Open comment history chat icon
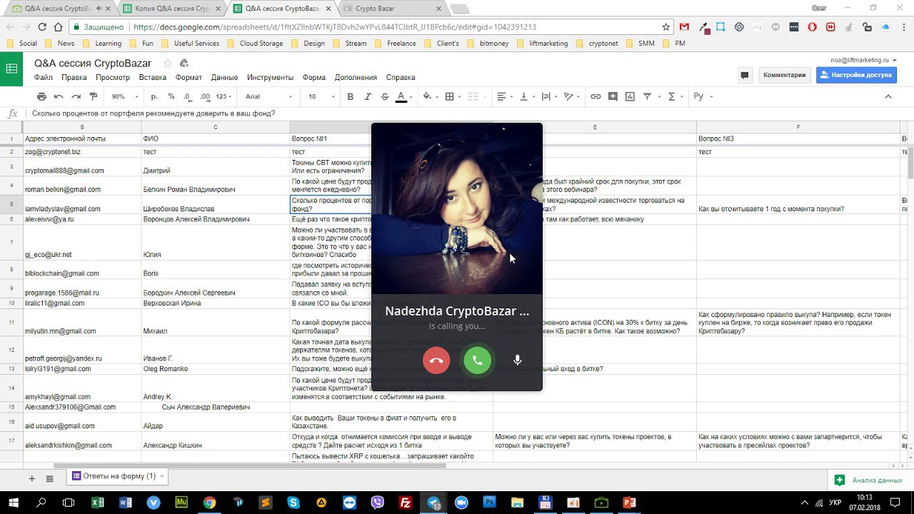 point(745,75)
